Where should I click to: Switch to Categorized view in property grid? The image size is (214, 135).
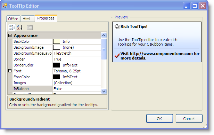(12, 27)
